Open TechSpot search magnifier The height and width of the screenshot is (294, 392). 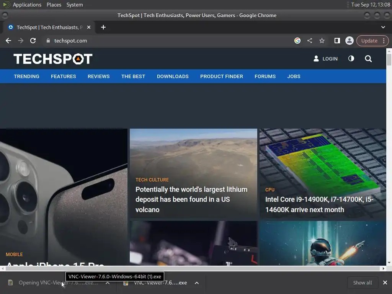pos(368,59)
